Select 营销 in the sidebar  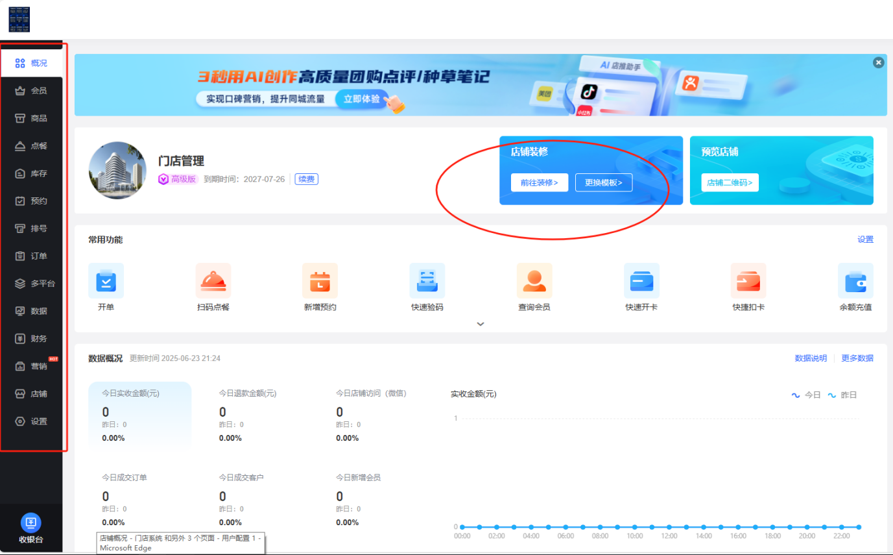(31, 366)
